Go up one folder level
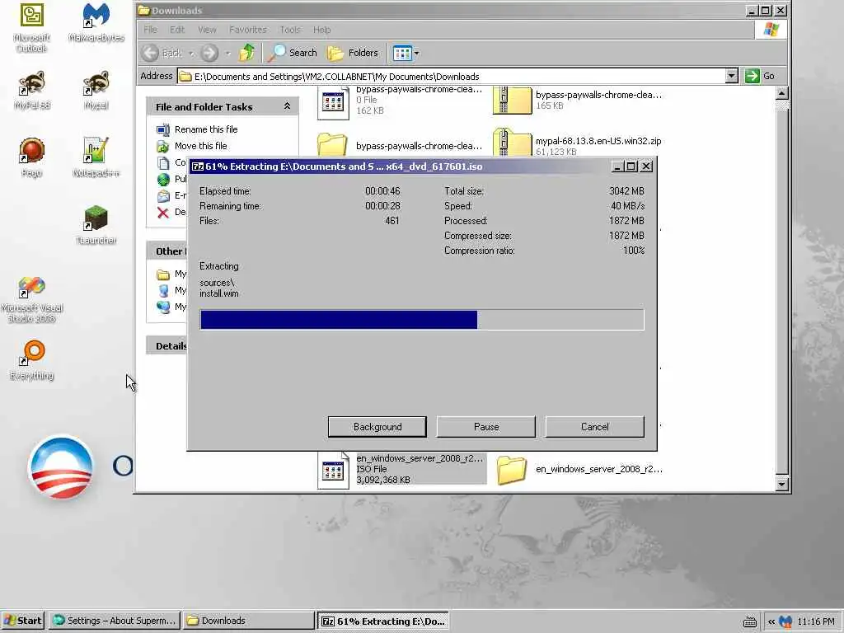844x633 pixels. click(247, 53)
